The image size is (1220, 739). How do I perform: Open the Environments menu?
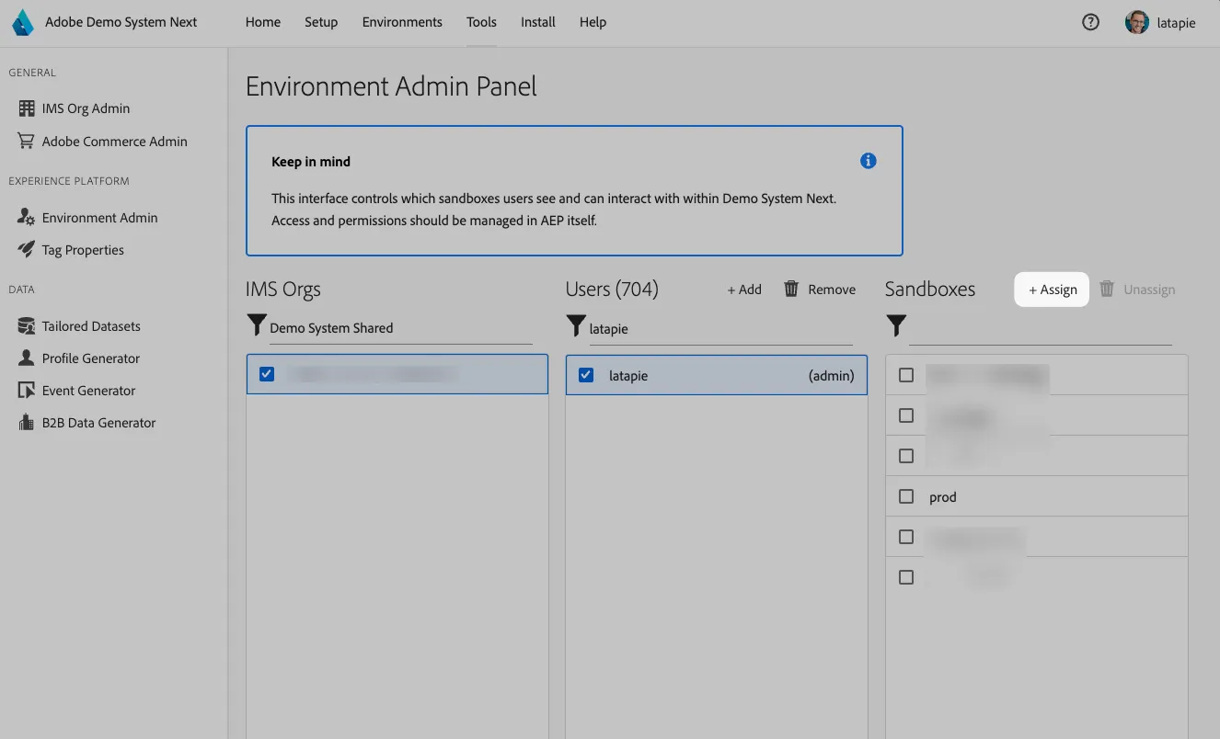pos(402,22)
